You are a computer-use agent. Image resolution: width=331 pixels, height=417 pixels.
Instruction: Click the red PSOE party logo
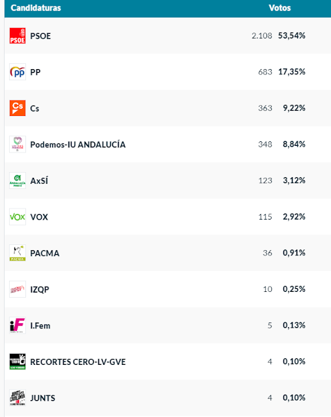18,36
